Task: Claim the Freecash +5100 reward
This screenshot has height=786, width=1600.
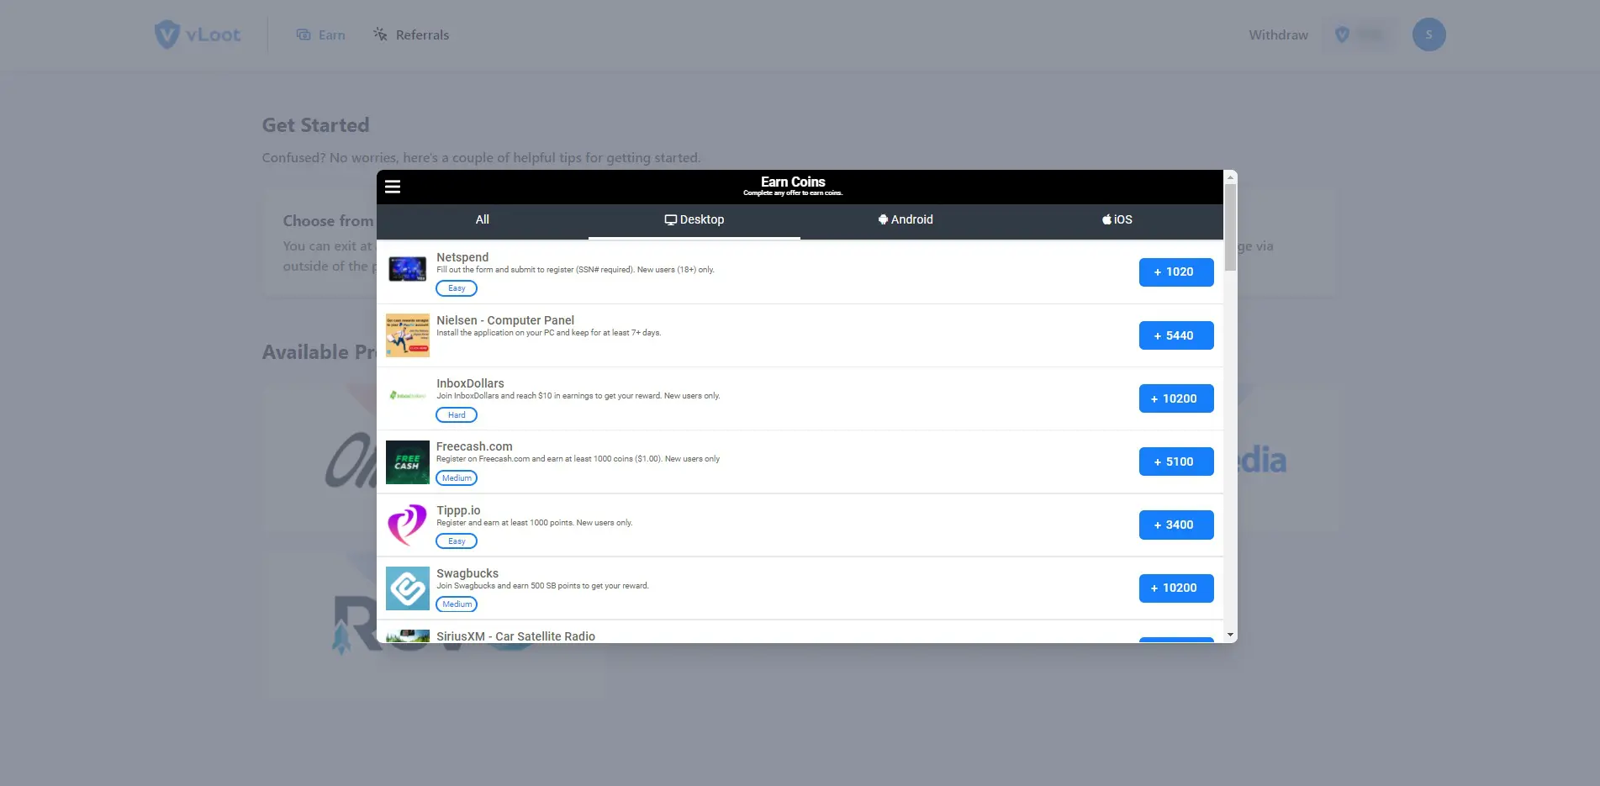Action: [x=1176, y=462]
